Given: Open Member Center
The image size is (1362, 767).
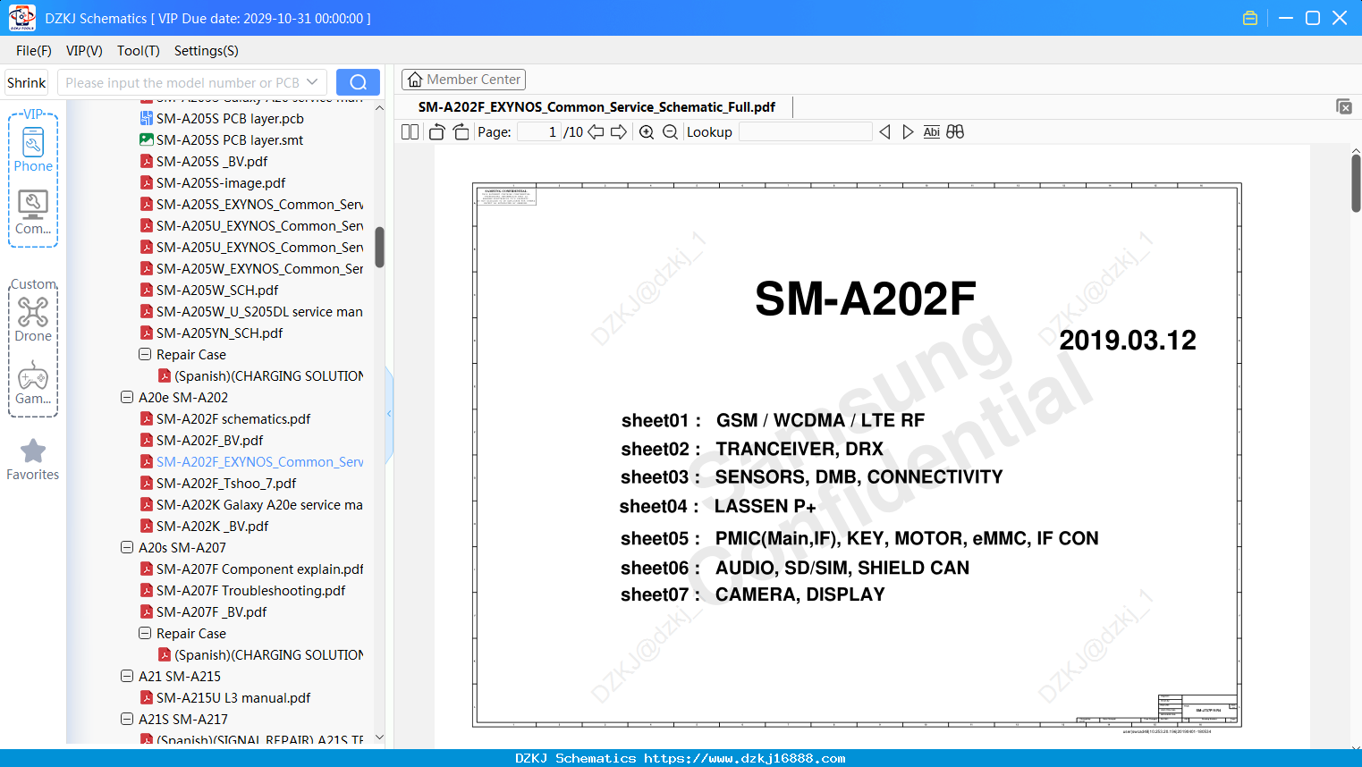Looking at the screenshot, I should (x=463, y=80).
